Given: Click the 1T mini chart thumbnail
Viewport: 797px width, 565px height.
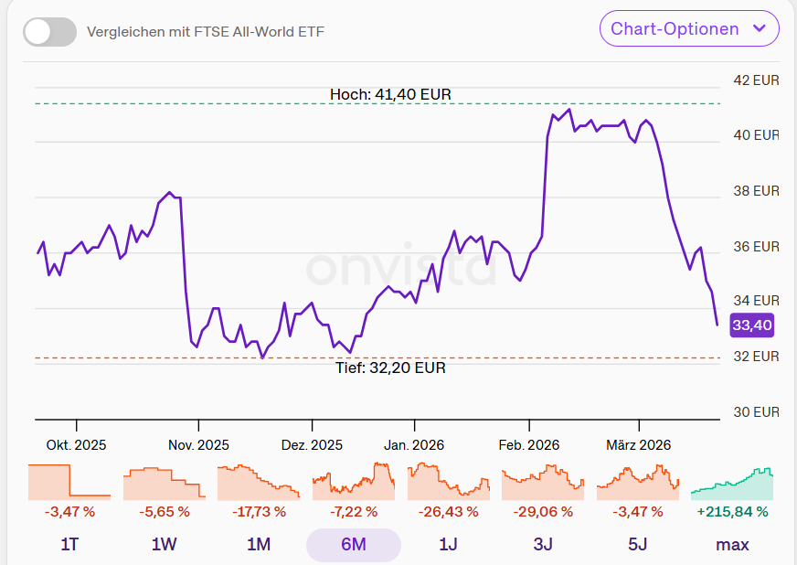Looking at the screenshot, I should tap(69, 482).
